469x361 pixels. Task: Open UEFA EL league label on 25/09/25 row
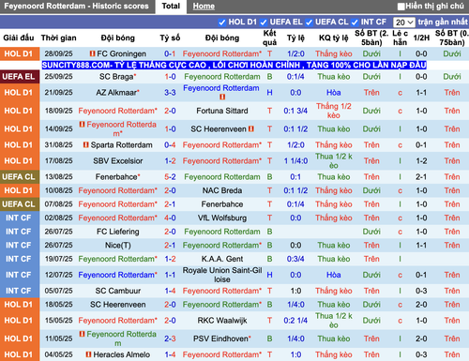(x=20, y=77)
